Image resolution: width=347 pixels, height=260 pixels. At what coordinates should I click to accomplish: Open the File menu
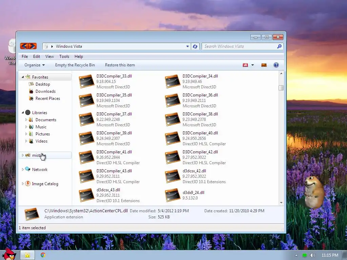[25, 57]
